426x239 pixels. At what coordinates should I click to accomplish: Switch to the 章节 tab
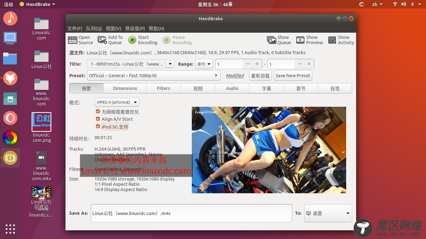point(301,88)
